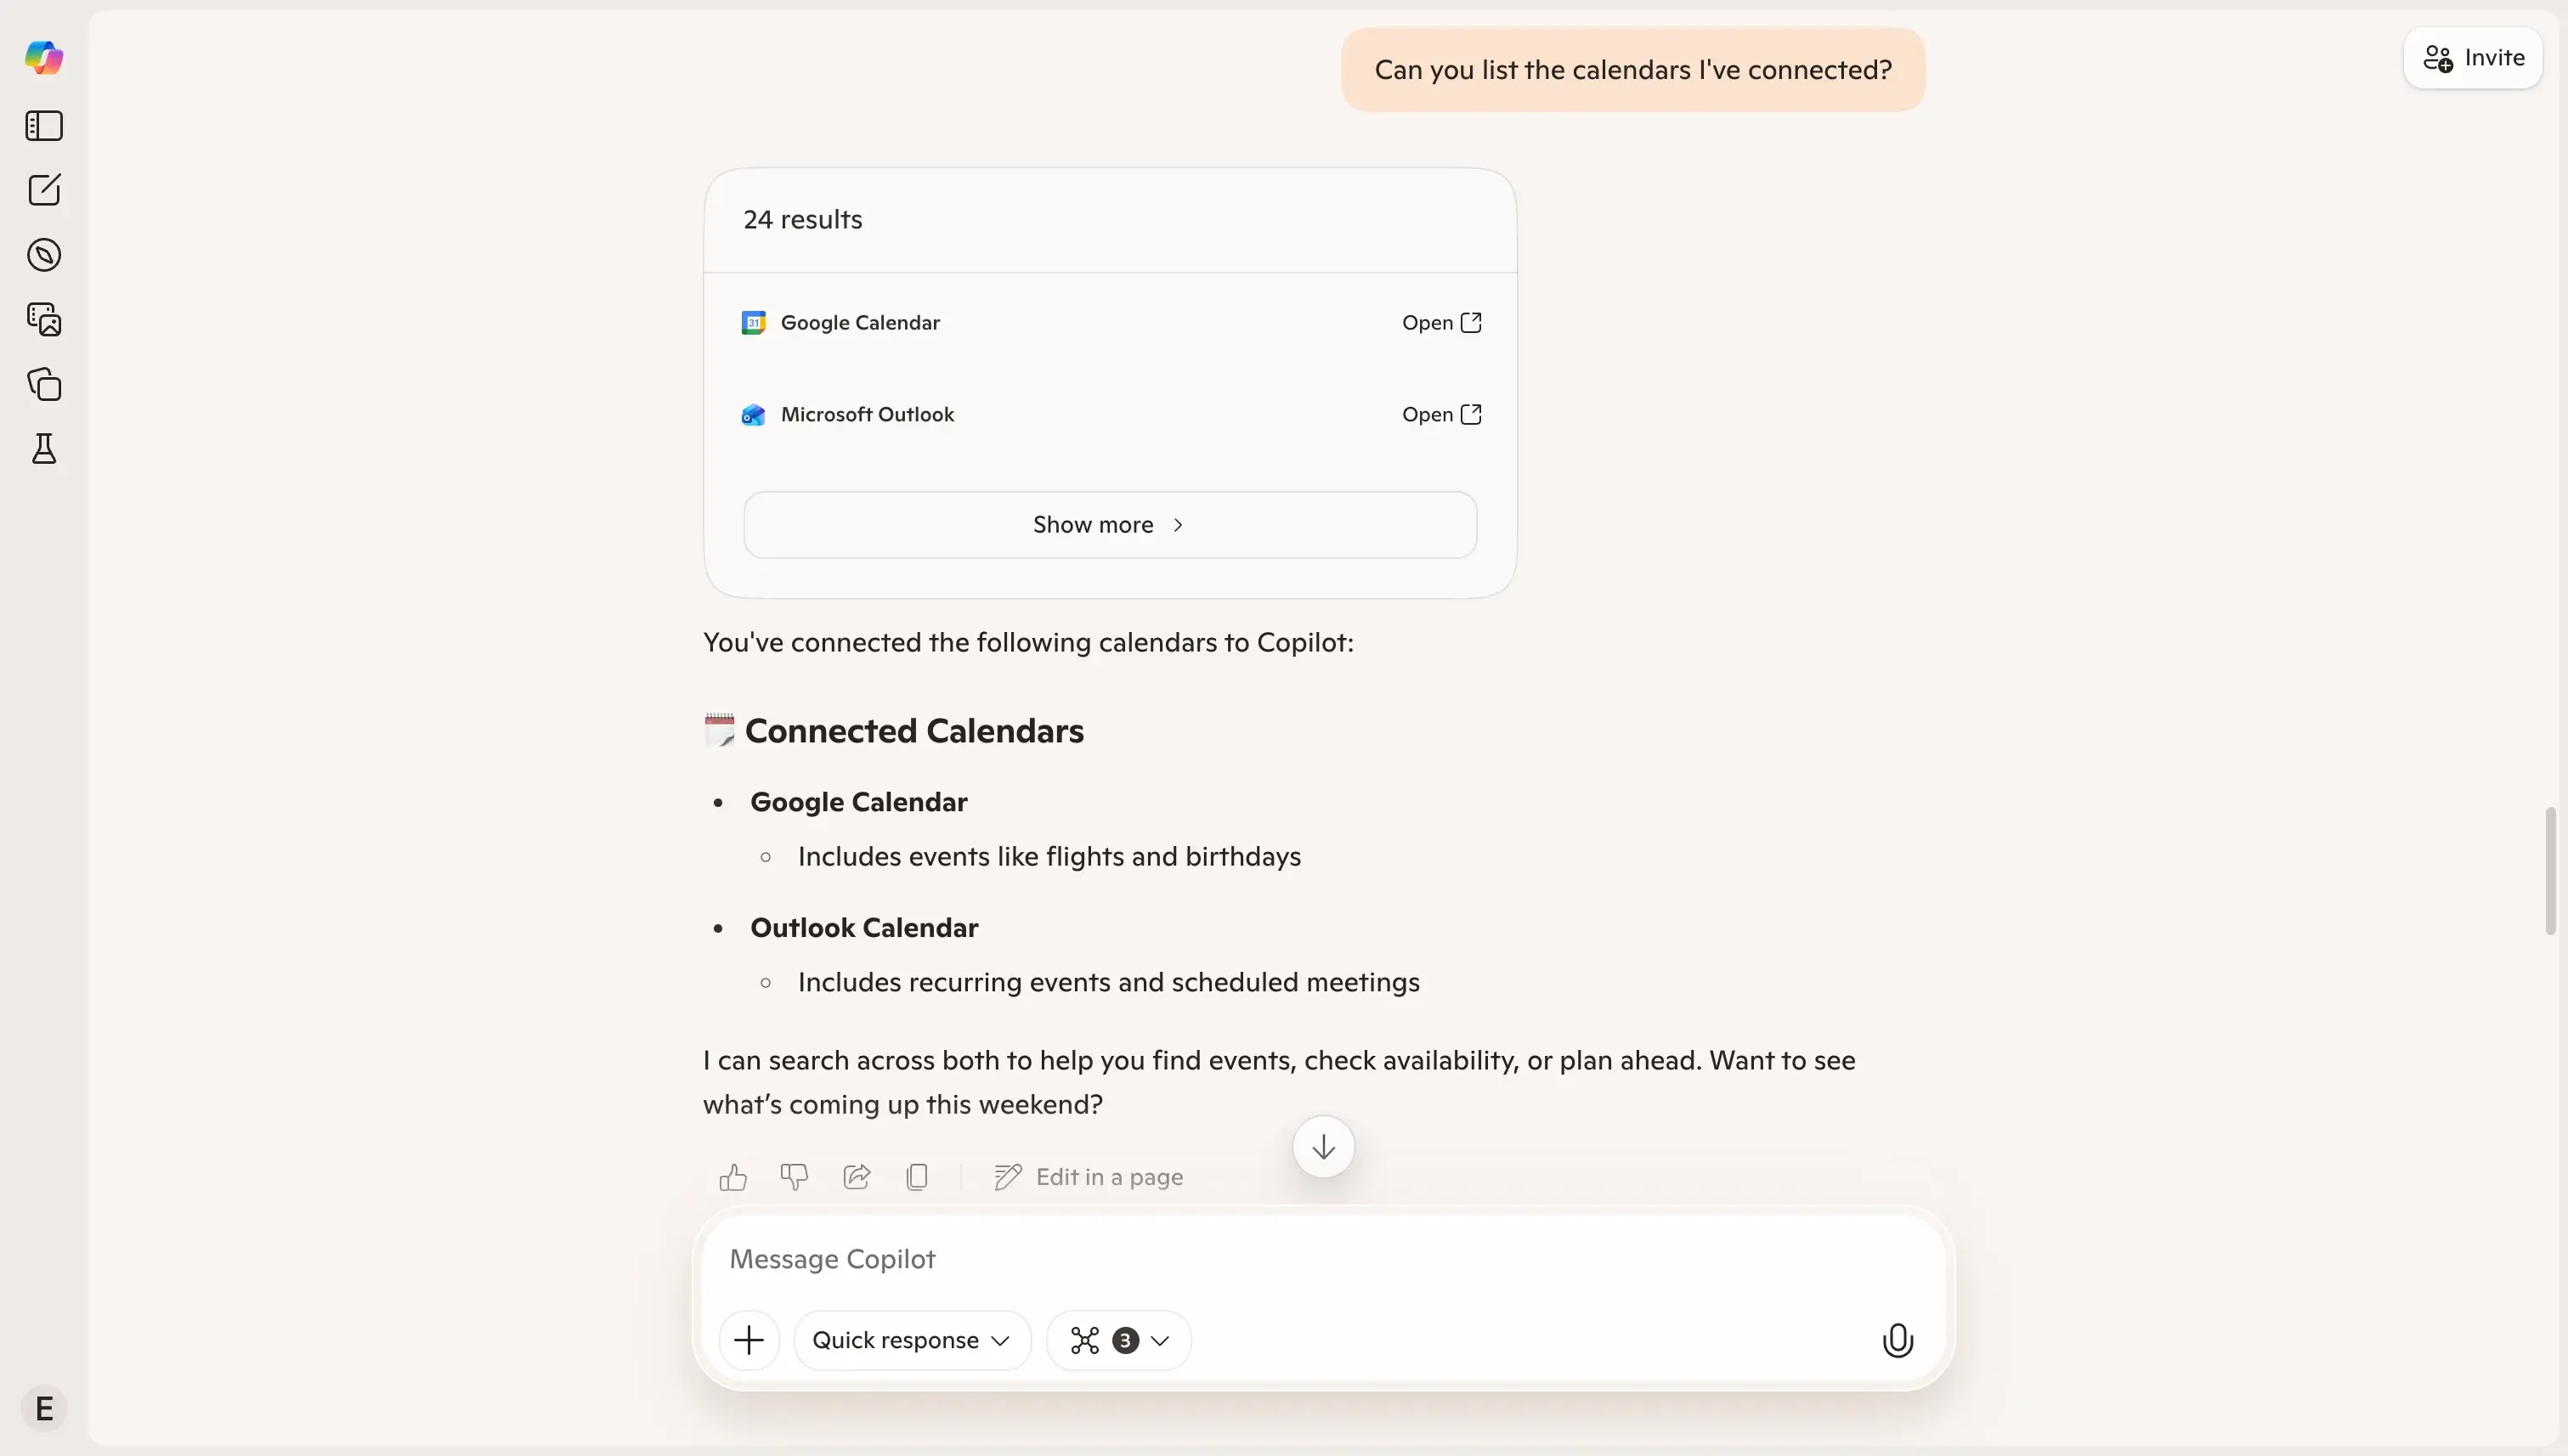Screen dimensions: 2568x1456
Task: Give a thumbs down to the response
Action: click(x=794, y=1177)
